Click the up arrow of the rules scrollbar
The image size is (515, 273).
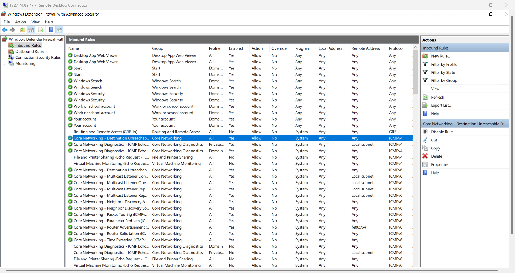coord(415,47)
